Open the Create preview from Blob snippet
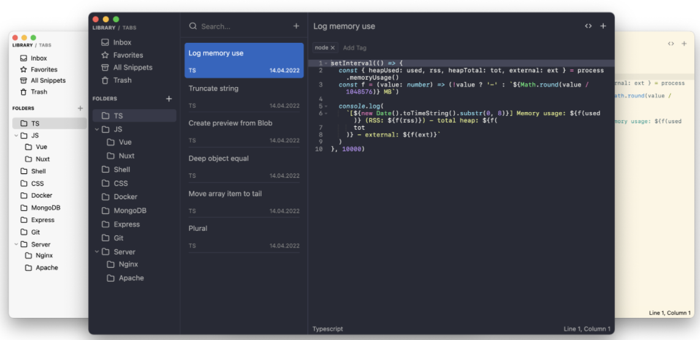 tap(244, 130)
